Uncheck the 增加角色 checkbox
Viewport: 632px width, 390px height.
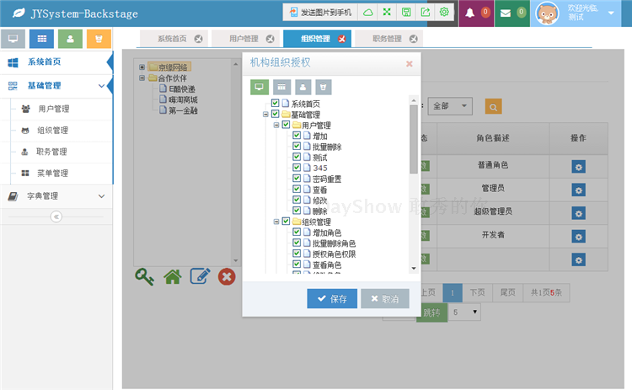click(297, 232)
